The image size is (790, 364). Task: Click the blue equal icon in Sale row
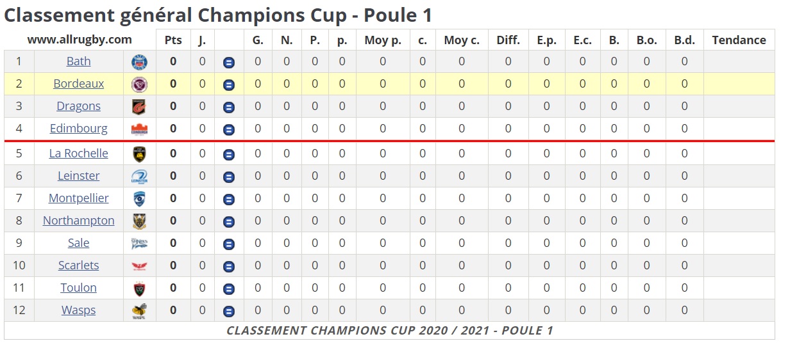(229, 244)
